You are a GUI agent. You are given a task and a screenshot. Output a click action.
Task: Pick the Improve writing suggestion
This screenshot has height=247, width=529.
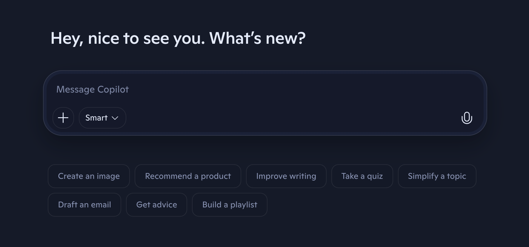coord(286,176)
